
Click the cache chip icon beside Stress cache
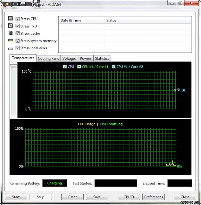point(11,33)
